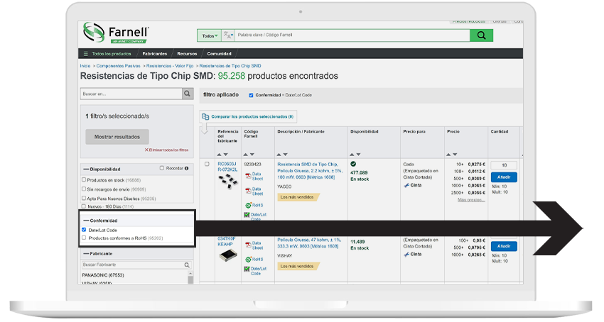Click the quantity field showing 10

point(504,165)
